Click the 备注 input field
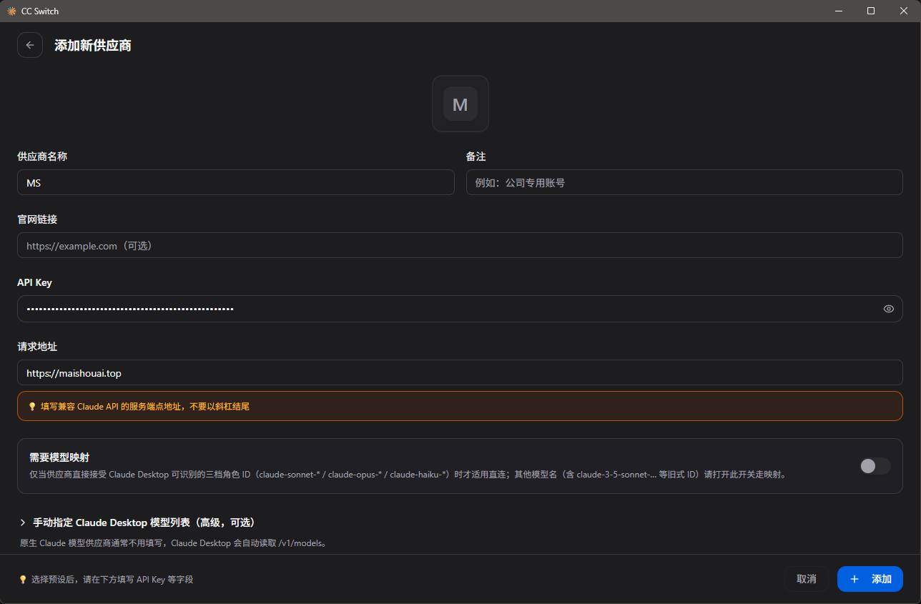Viewport: 921px width, 604px height. coord(684,182)
